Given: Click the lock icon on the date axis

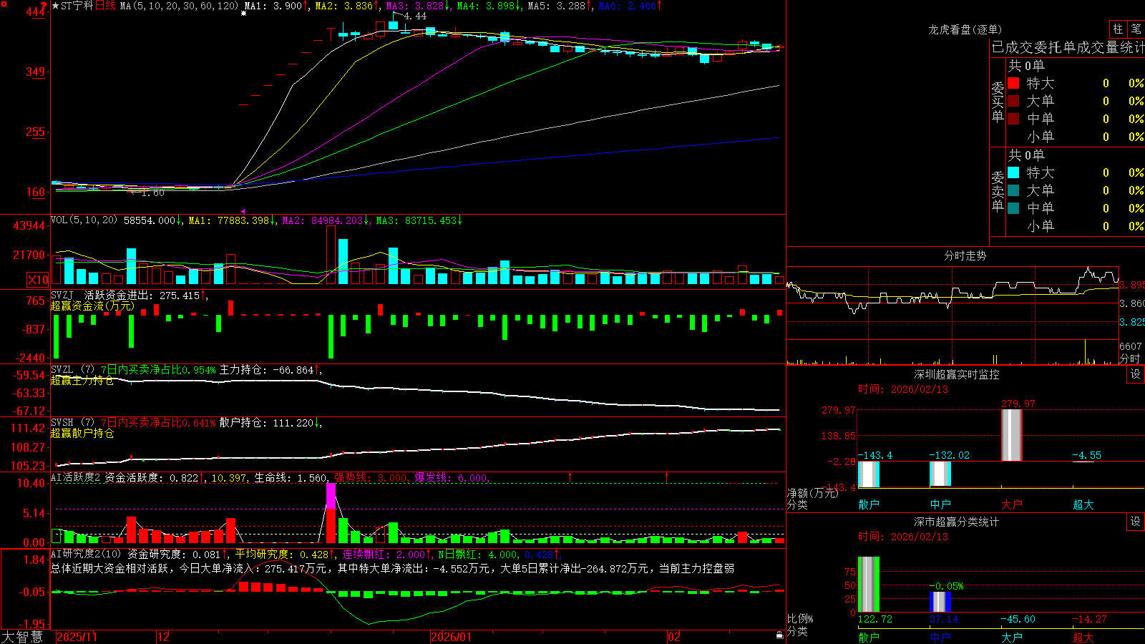Looking at the screenshot, I should [779, 635].
